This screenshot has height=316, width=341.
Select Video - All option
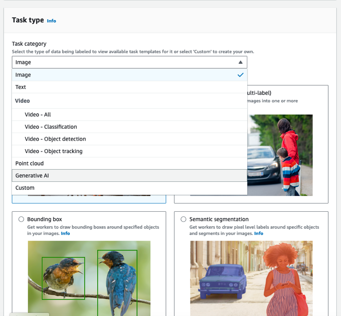tap(129, 115)
